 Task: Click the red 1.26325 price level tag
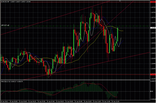coord(153,74)
